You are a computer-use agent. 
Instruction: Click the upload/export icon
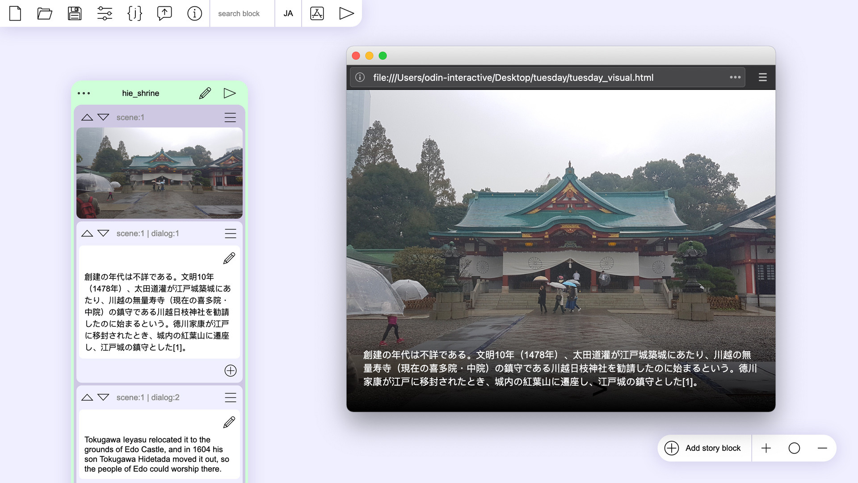164,13
